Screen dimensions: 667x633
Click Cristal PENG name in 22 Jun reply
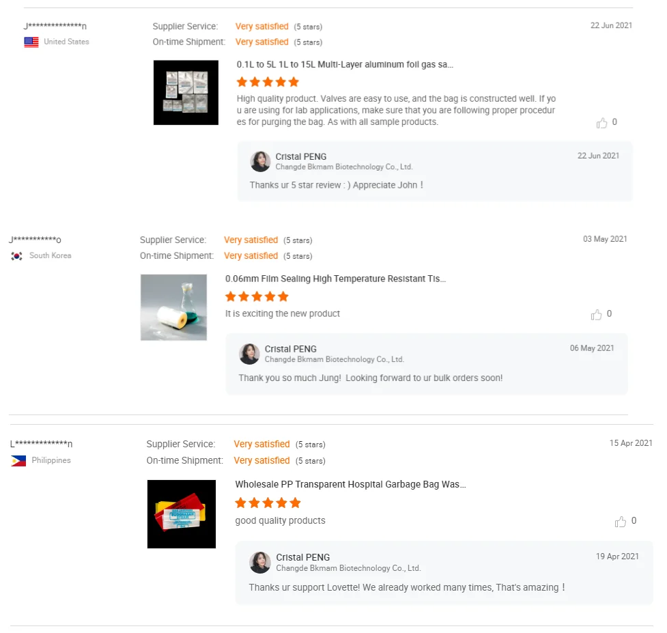pos(301,156)
